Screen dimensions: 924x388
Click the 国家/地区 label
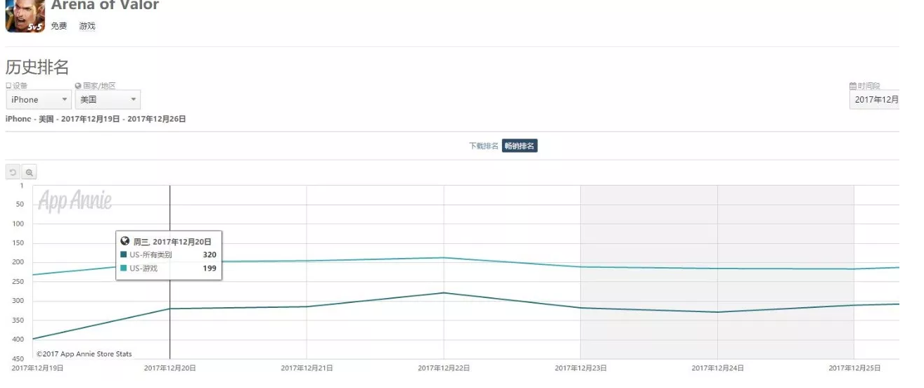point(99,86)
